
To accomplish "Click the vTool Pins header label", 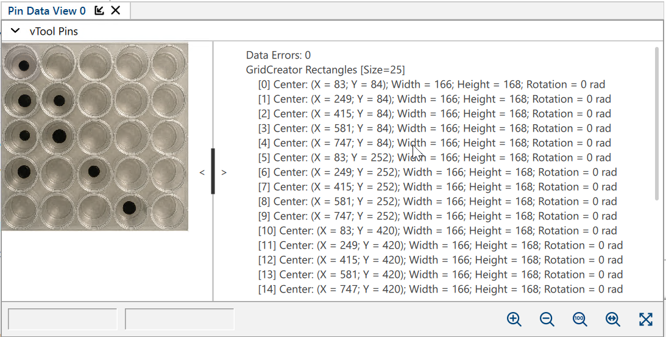I will tap(54, 31).
